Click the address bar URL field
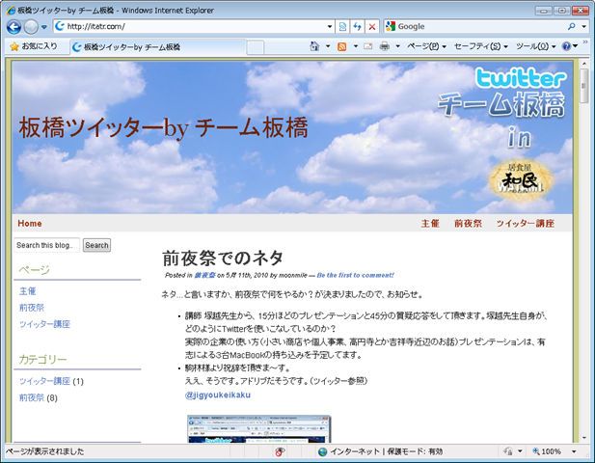Screen dimensions: 595x463 (x=193, y=26)
